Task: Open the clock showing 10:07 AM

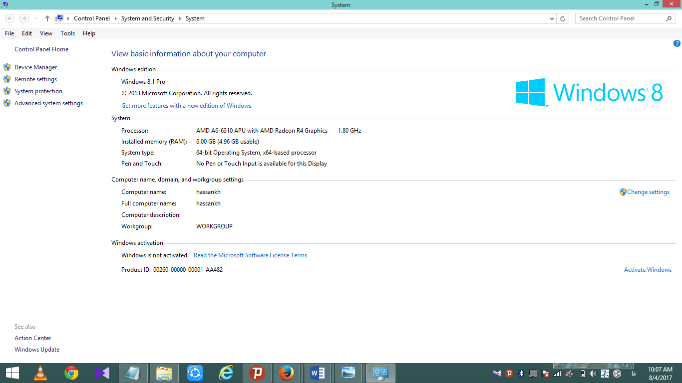Action: tap(660, 374)
